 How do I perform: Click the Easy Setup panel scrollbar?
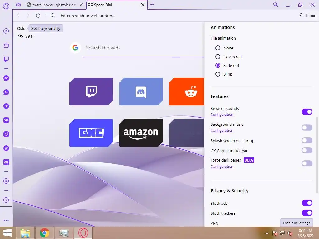pos(317,155)
